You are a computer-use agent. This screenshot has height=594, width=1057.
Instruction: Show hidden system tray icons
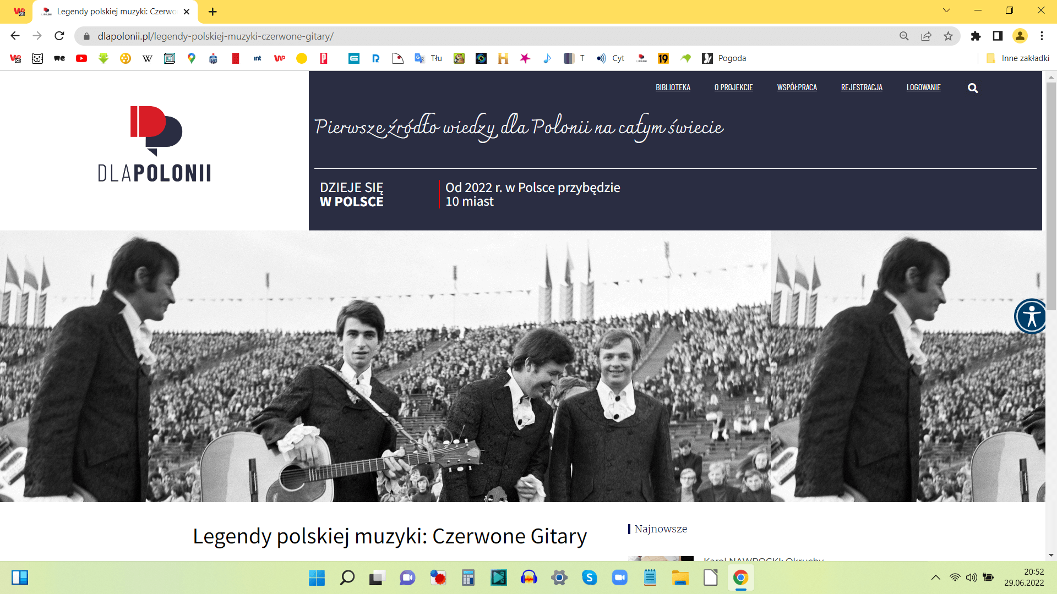(x=935, y=577)
